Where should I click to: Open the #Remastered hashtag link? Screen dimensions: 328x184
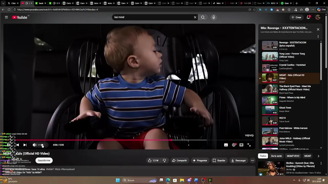coord(68,169)
